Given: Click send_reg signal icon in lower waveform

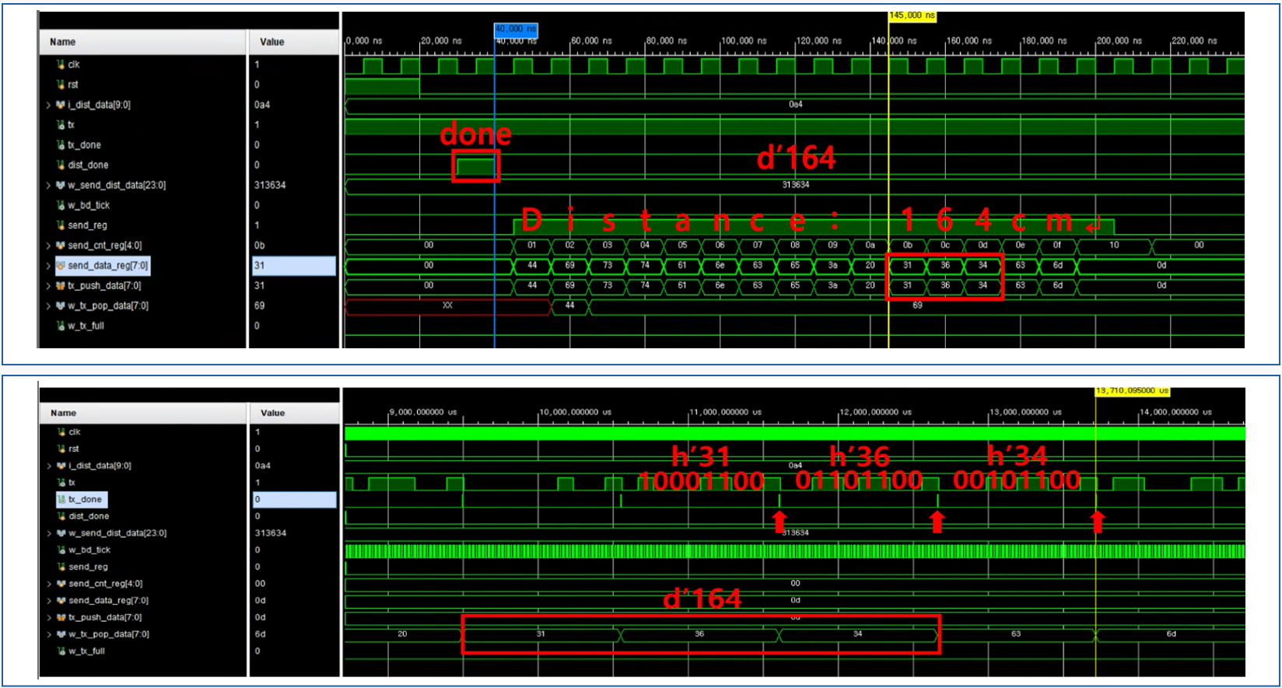Looking at the screenshot, I should [x=61, y=567].
